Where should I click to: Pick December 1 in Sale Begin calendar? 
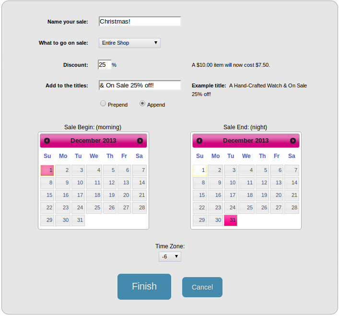click(47, 170)
